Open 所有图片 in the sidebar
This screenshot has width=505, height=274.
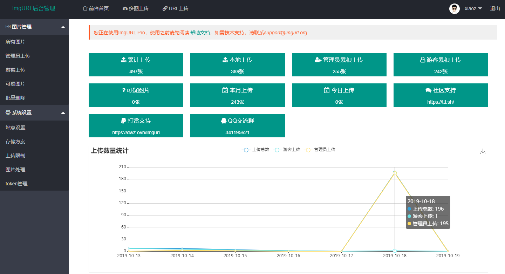(15, 42)
